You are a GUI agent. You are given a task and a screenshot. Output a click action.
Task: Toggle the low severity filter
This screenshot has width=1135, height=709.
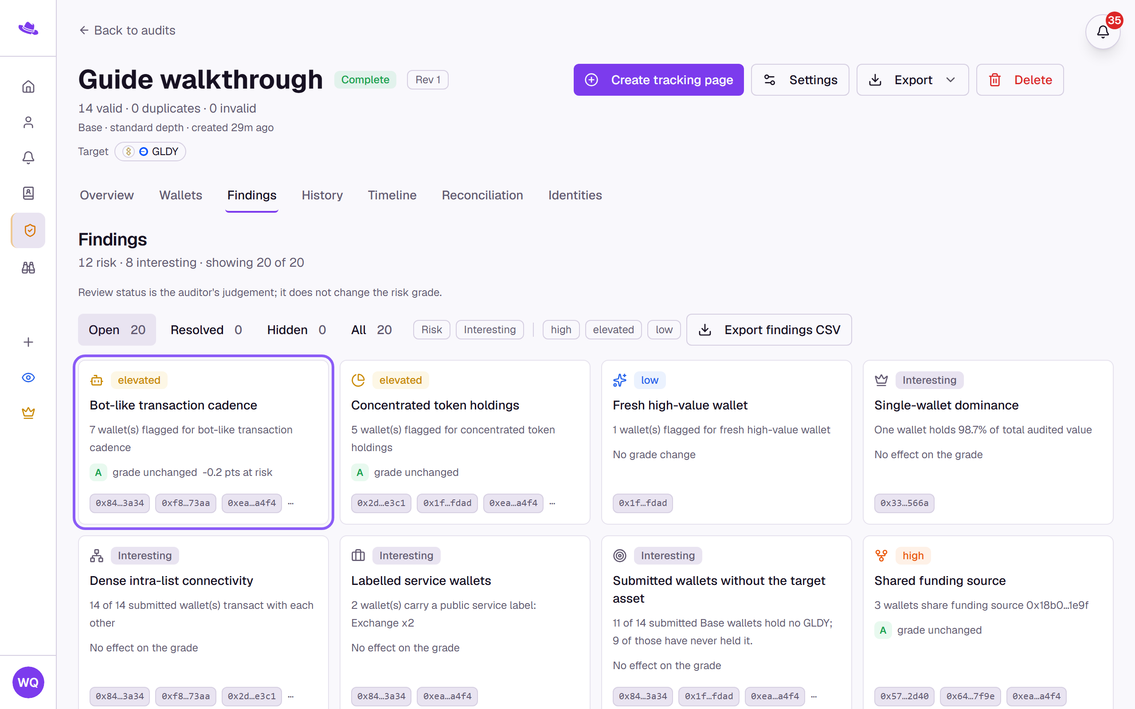coord(664,330)
